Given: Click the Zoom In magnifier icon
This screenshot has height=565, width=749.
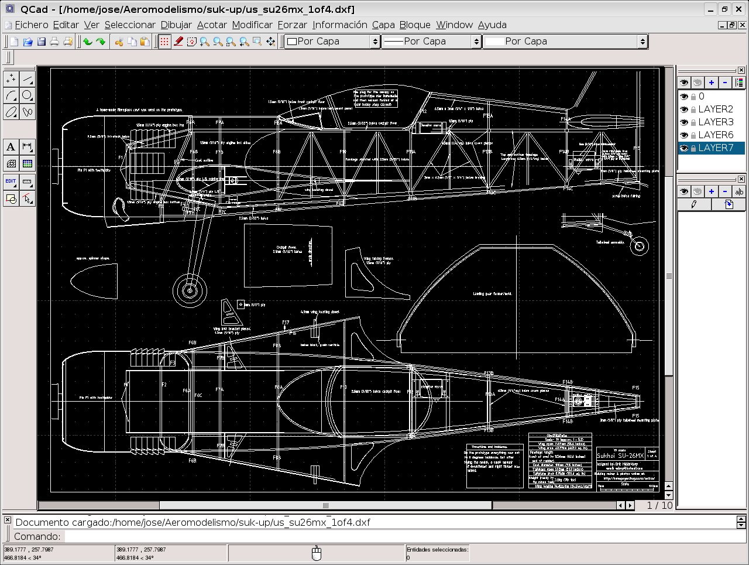Looking at the screenshot, I should coord(204,42).
